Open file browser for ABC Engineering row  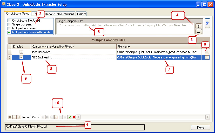coord(207,57)
